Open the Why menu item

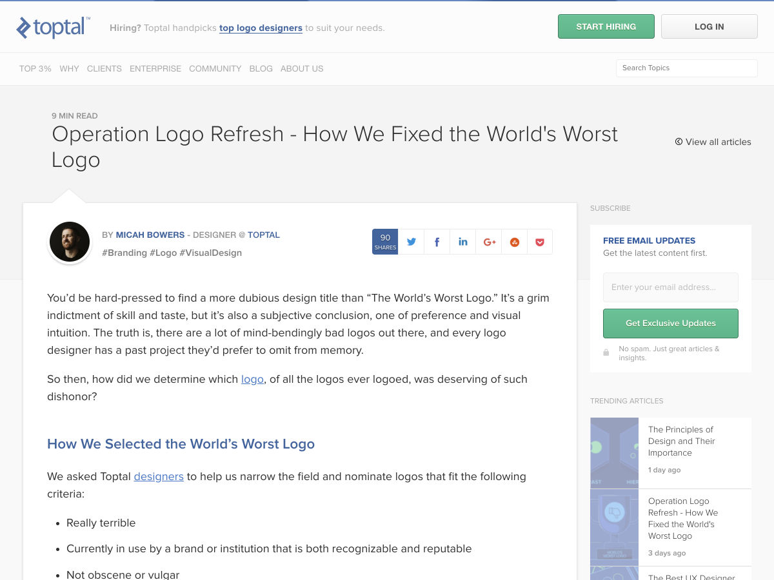click(69, 68)
